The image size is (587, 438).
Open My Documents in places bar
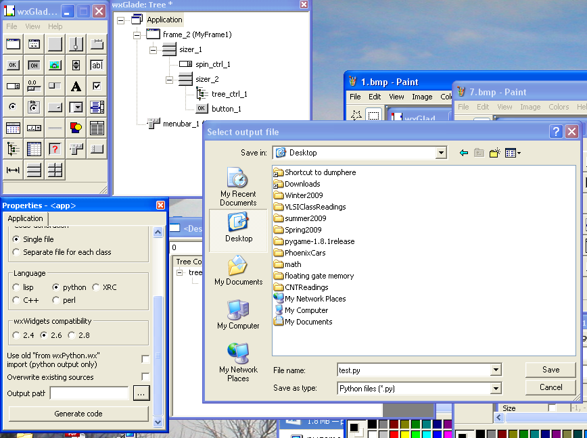coord(238,270)
